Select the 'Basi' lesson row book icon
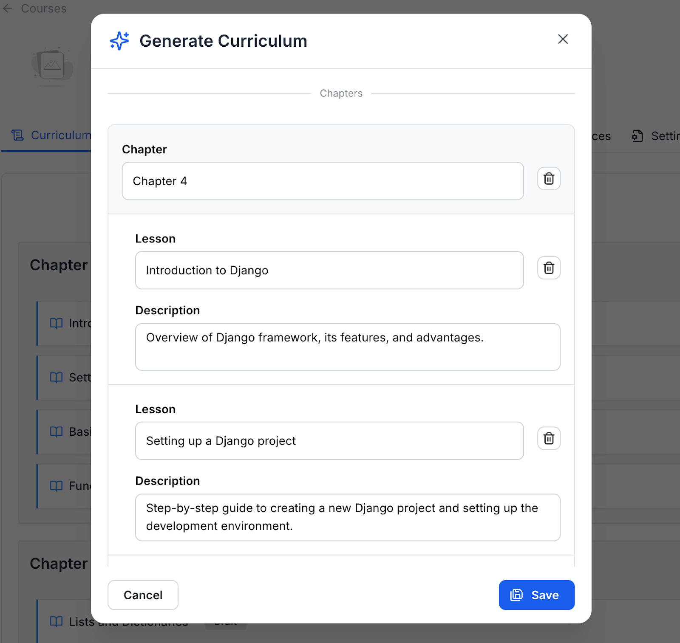 coord(56,432)
